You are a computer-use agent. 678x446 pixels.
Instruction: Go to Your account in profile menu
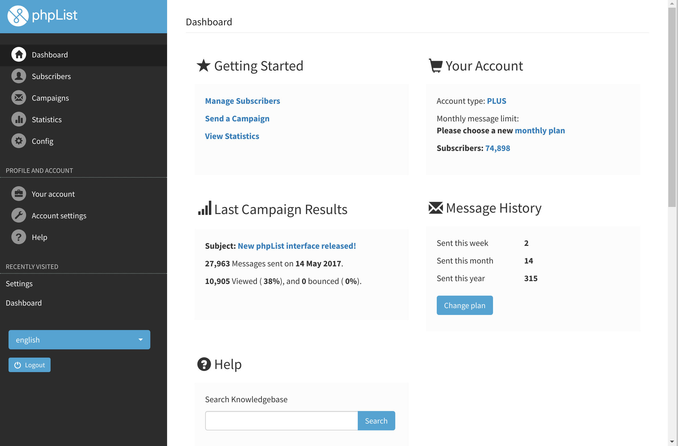pos(84,194)
